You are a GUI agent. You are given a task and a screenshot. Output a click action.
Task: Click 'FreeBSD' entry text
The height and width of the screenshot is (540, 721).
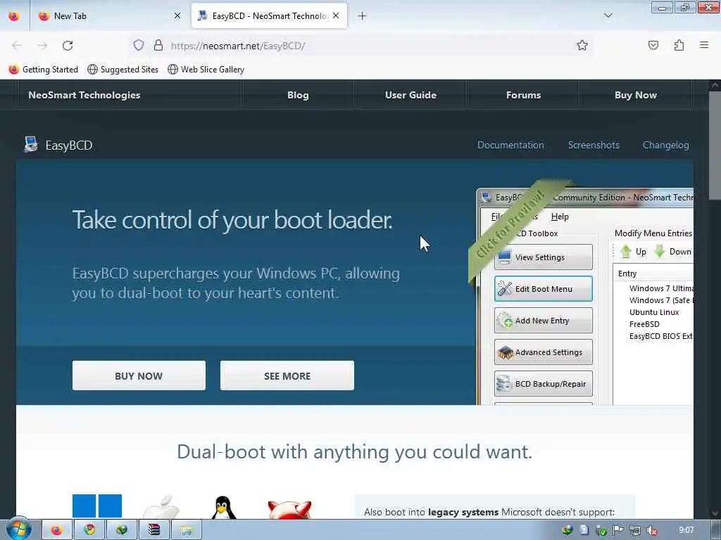point(644,324)
